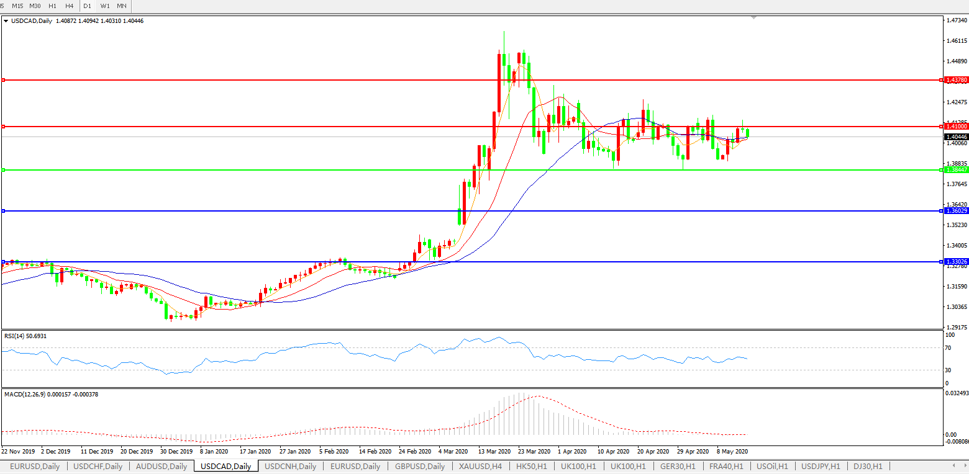Click the RSI(14) indicator label
The height and width of the screenshot is (474, 969).
tap(25, 336)
